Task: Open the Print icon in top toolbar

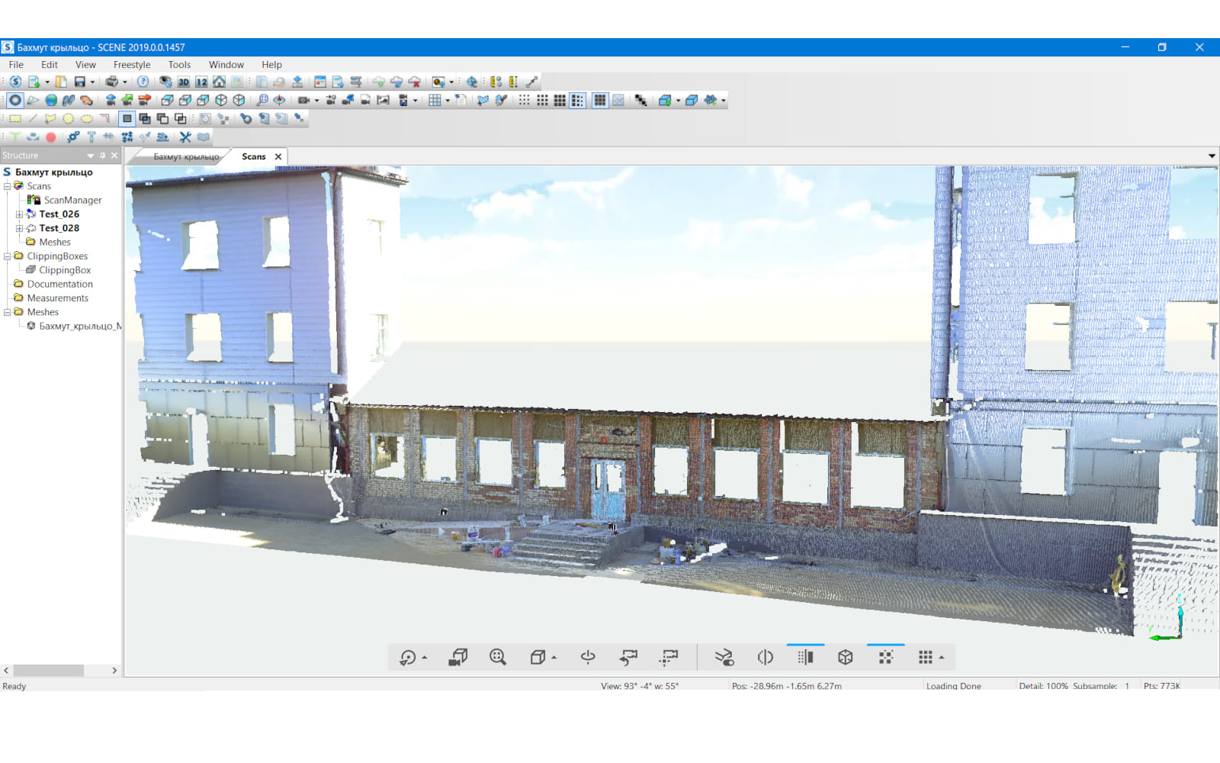Action: [x=112, y=82]
